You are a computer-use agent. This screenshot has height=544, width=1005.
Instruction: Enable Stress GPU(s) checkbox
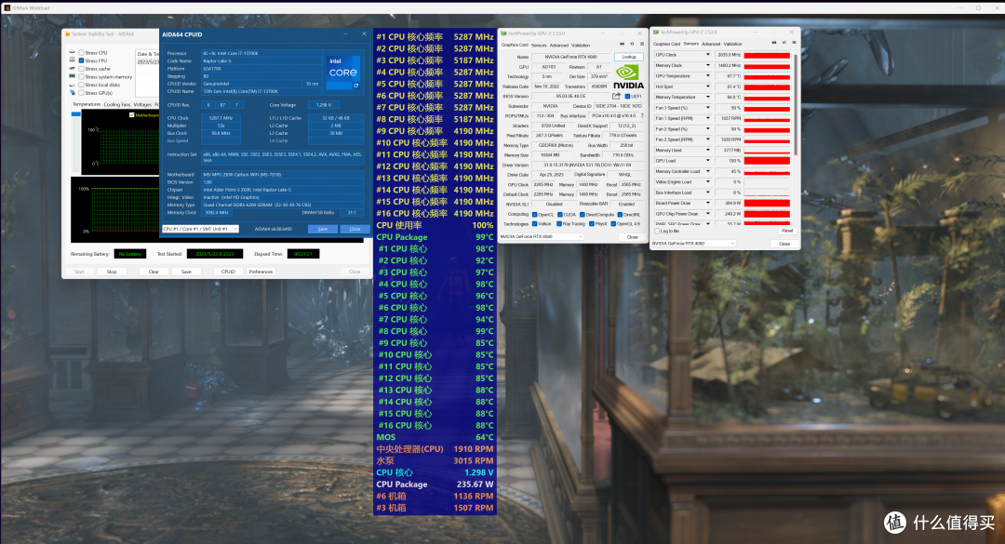[81, 93]
